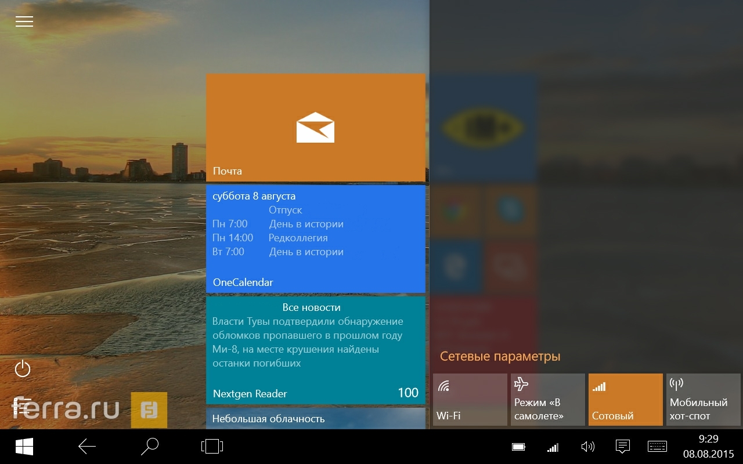The image size is (743, 464).
Task: Click the unread count 100
Action: pyautogui.click(x=408, y=393)
